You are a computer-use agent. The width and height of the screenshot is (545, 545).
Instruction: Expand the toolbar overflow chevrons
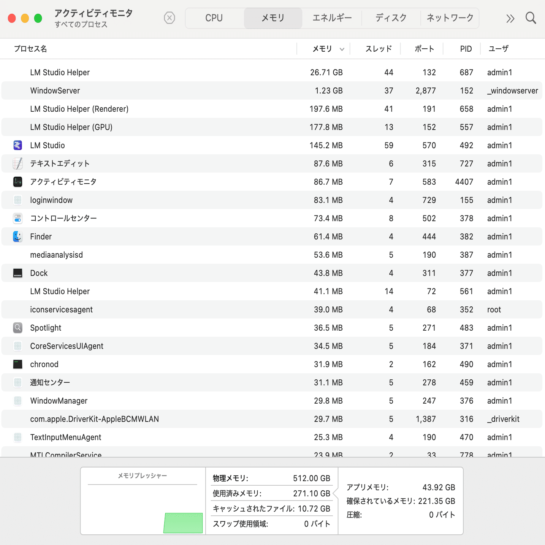click(510, 18)
